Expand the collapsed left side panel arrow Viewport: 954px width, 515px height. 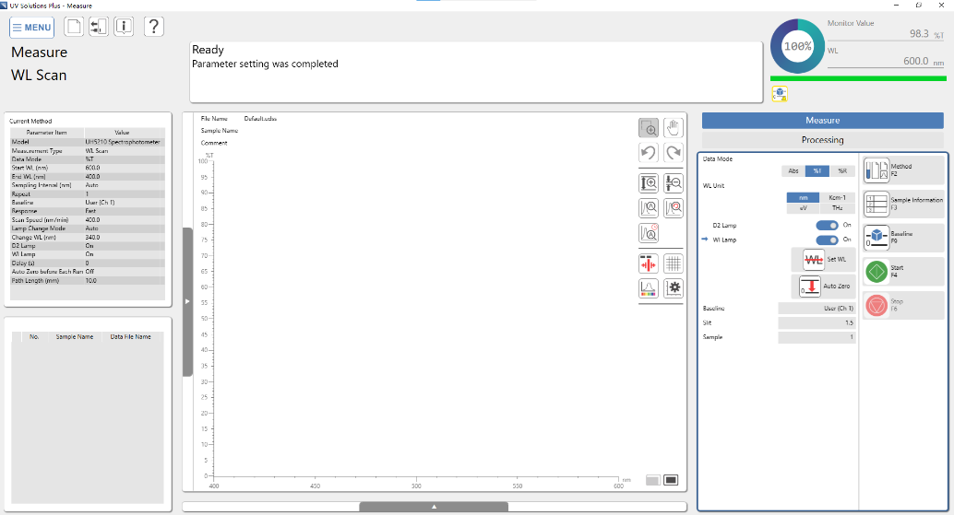187,302
